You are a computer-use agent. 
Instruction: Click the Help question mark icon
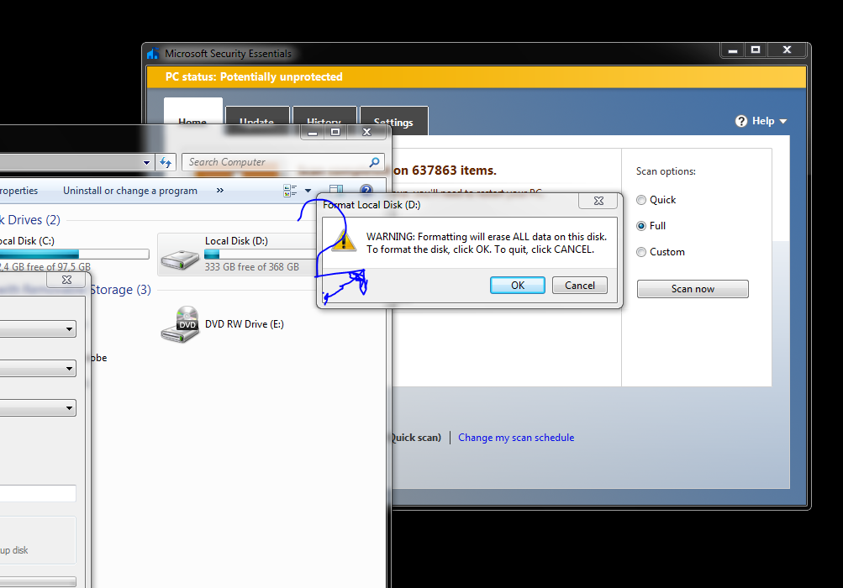741,121
